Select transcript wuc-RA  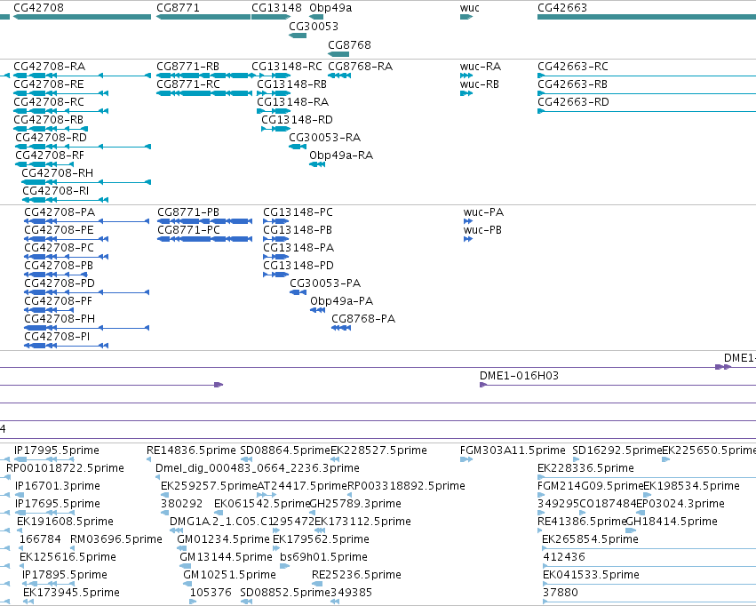(481, 67)
